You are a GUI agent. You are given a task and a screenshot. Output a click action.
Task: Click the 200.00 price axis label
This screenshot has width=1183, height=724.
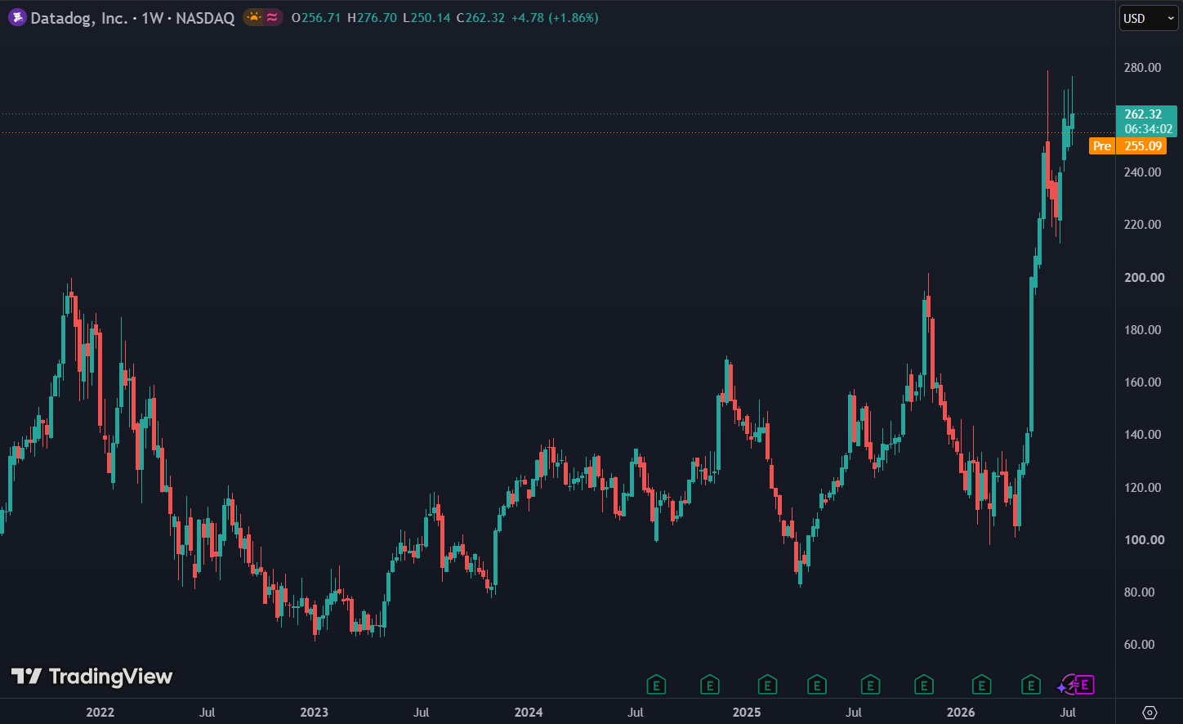point(1144,277)
